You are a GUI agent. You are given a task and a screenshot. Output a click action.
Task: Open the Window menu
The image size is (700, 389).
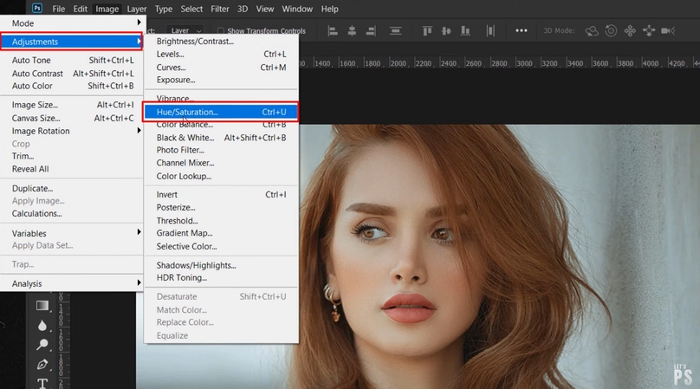pos(297,9)
